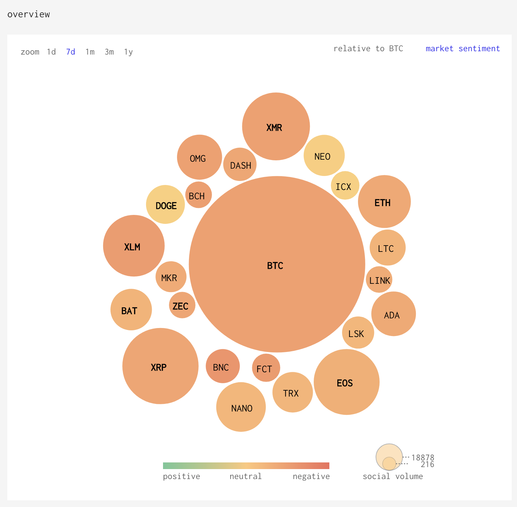The width and height of the screenshot is (517, 507).
Task: Click the NANO bubble
Action: click(x=241, y=407)
